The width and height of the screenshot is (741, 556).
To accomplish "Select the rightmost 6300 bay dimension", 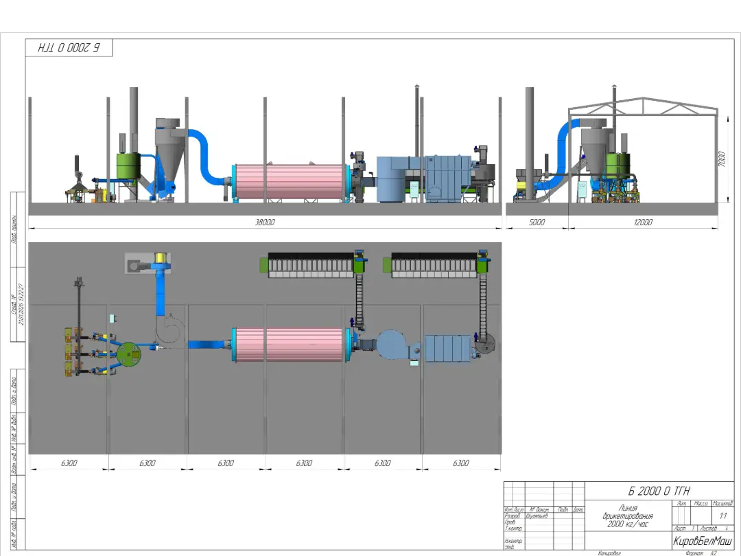I will pyautogui.click(x=461, y=463).
